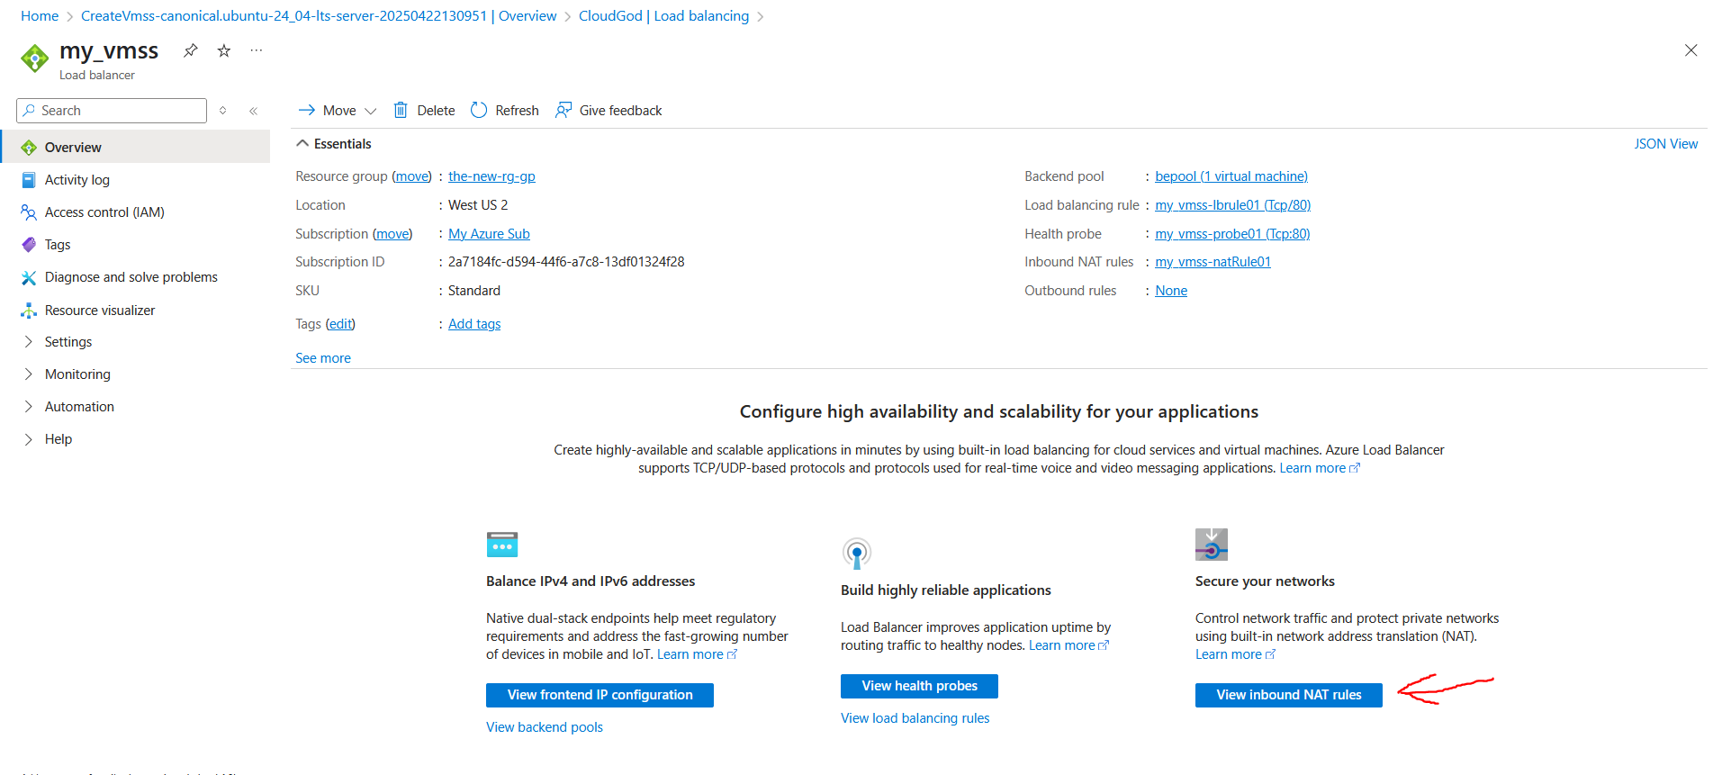The width and height of the screenshot is (1713, 775).
Task: Expand the Automation menu group
Action: coord(28,407)
